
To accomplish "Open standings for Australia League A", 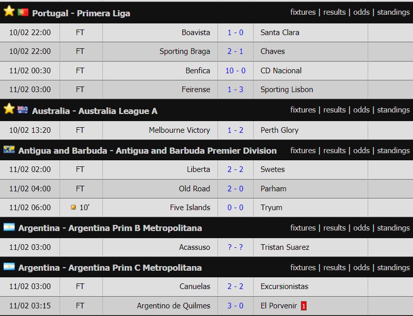I will click(393, 110).
